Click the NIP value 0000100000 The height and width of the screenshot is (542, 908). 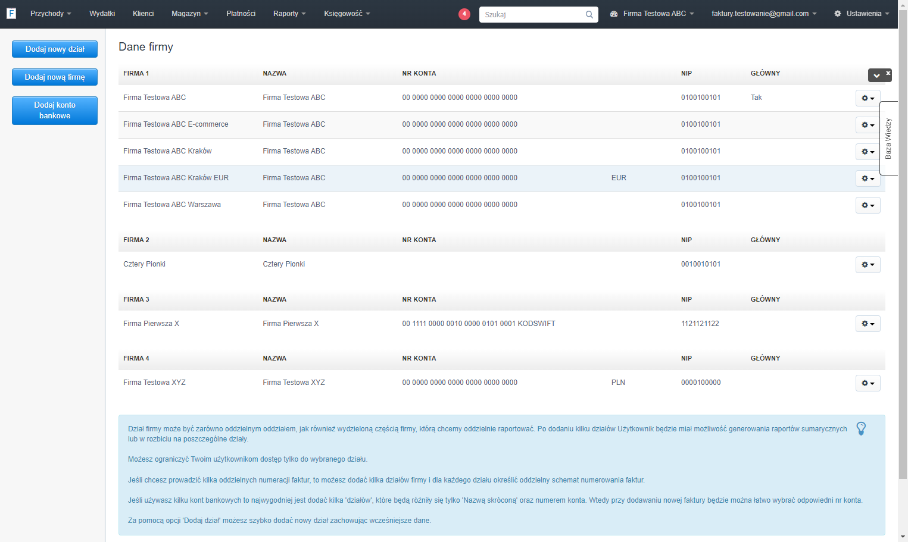click(x=701, y=383)
